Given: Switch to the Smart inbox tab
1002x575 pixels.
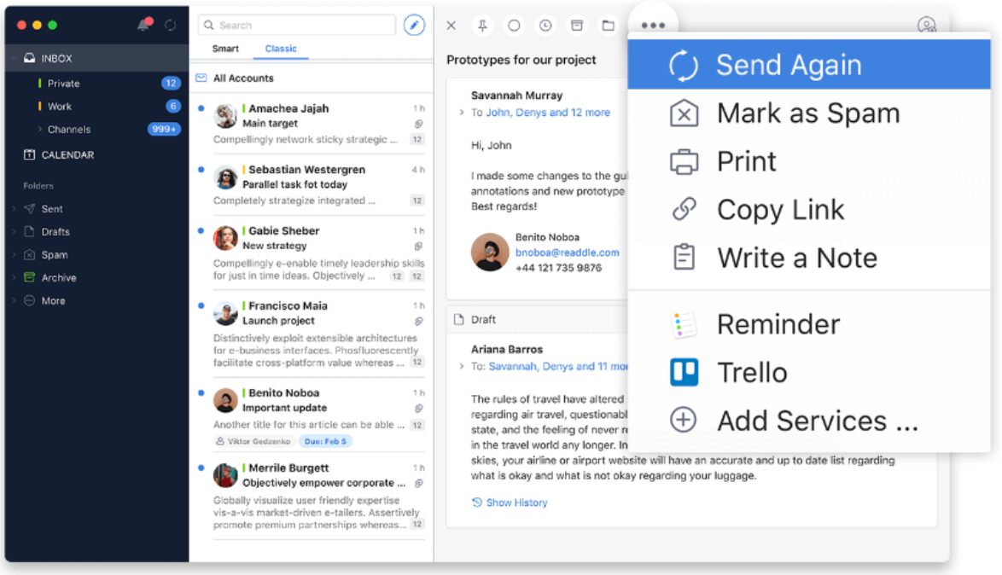Looking at the screenshot, I should 225,49.
